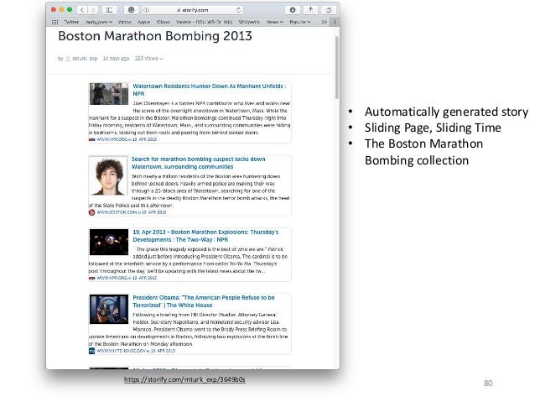Open the first WWW.NPR.ORG source link
535x402 pixels.
coord(127,139)
